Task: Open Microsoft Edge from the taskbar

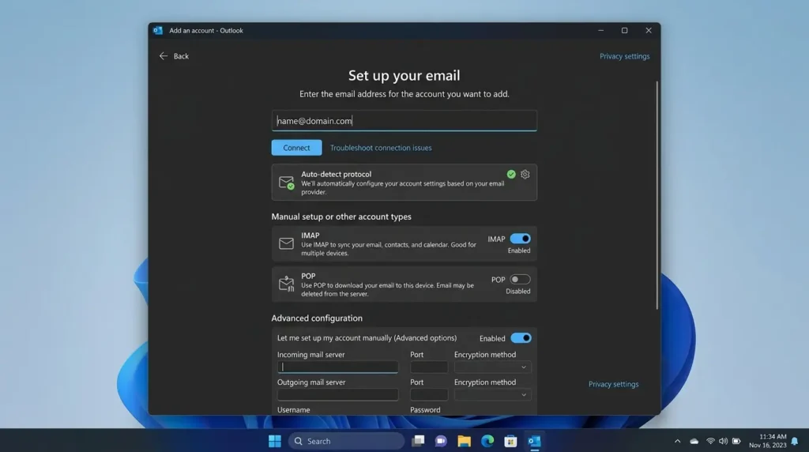Action: pyautogui.click(x=487, y=441)
